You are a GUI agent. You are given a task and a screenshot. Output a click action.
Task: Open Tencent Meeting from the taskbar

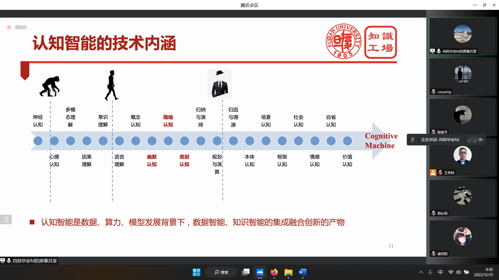tap(260, 272)
